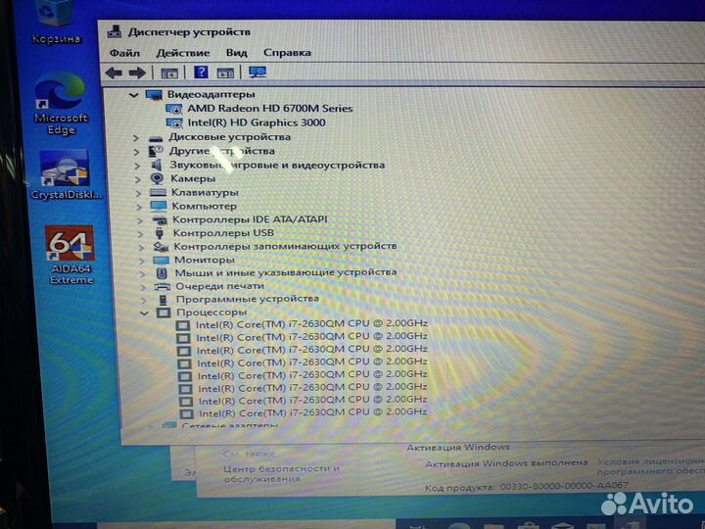Click the Дисковые устройства drive icon
This screenshot has width=705, height=529.
(x=156, y=138)
